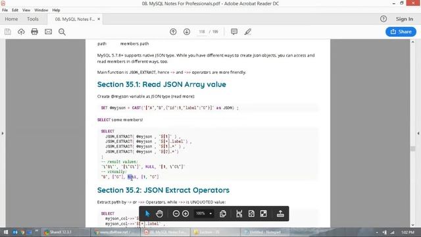This screenshot has width=421, height=237.
Task: Open the find text magnifier icon
Action: [x=62, y=32]
